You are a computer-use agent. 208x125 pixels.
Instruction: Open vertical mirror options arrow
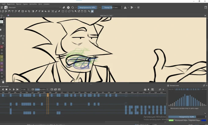pyautogui.click(x=135, y=8)
